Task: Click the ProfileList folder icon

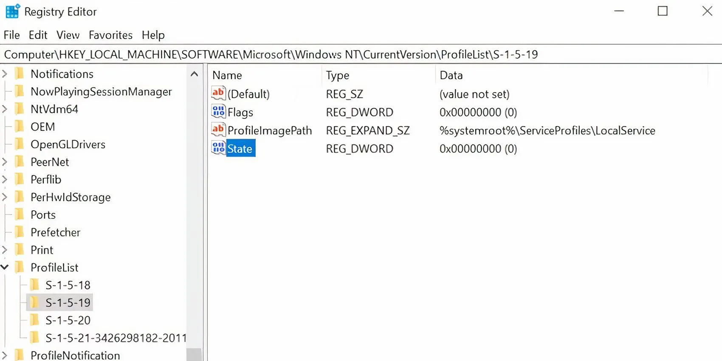Action: 19,268
